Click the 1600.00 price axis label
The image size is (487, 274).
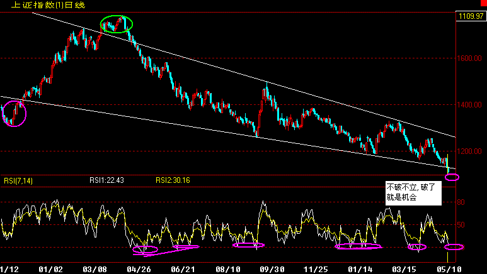click(469, 58)
